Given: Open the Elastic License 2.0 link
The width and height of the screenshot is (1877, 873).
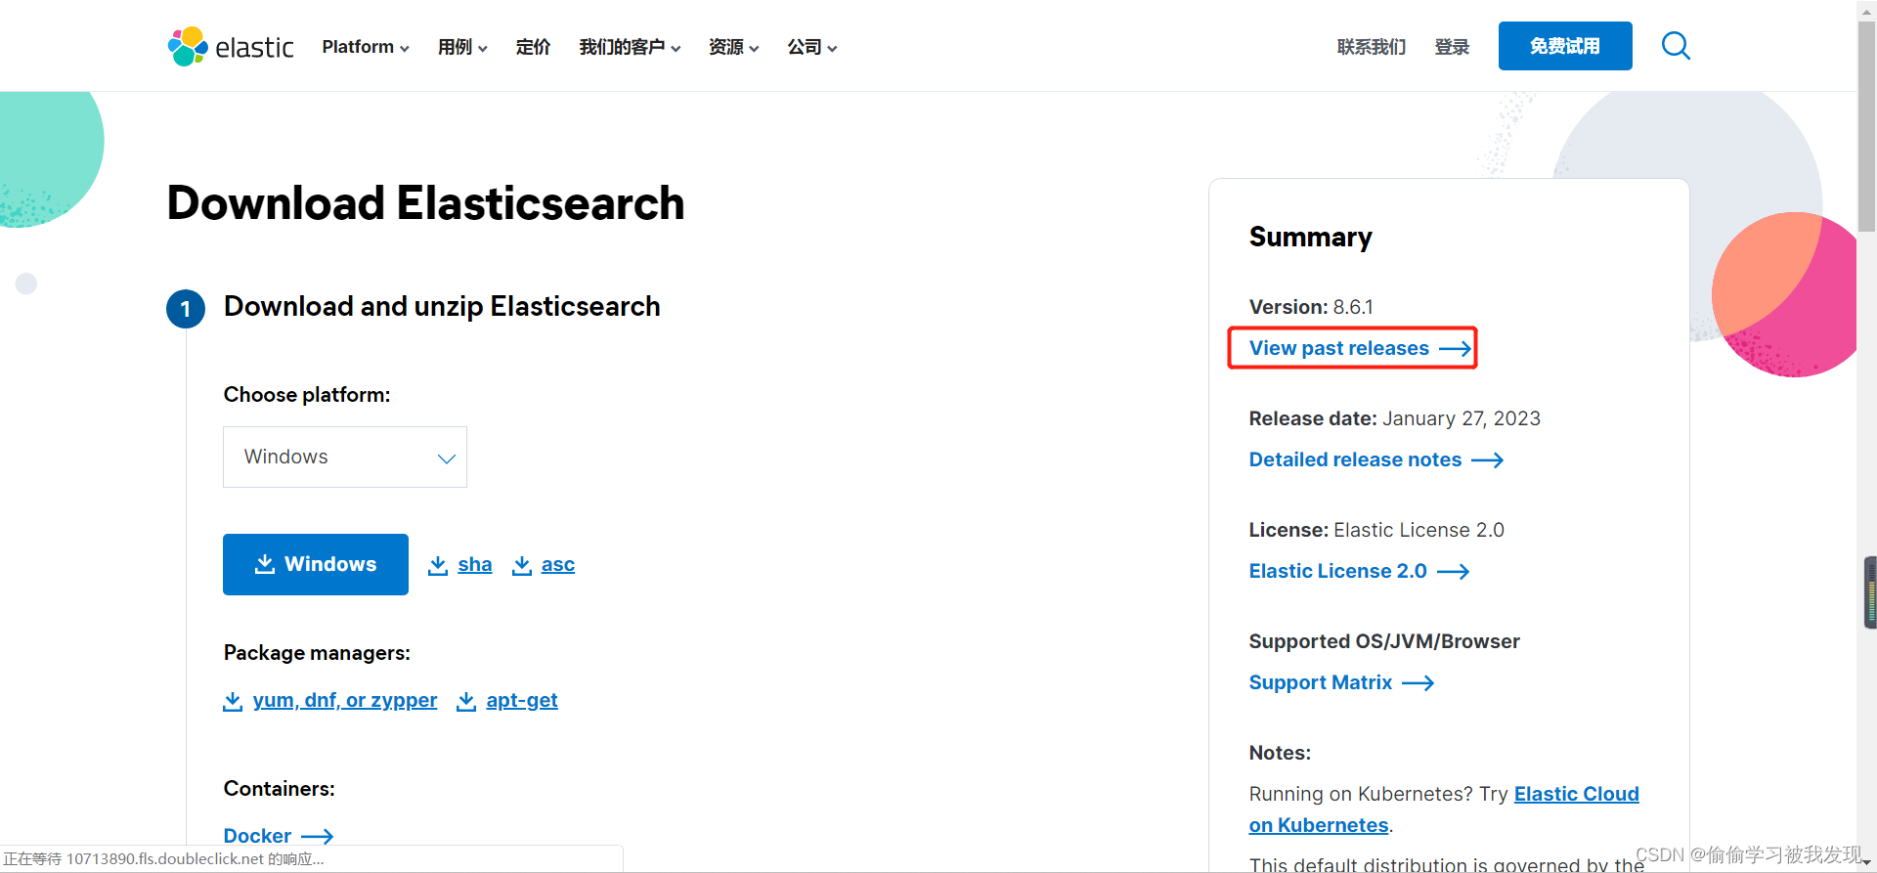Looking at the screenshot, I should (1338, 572).
